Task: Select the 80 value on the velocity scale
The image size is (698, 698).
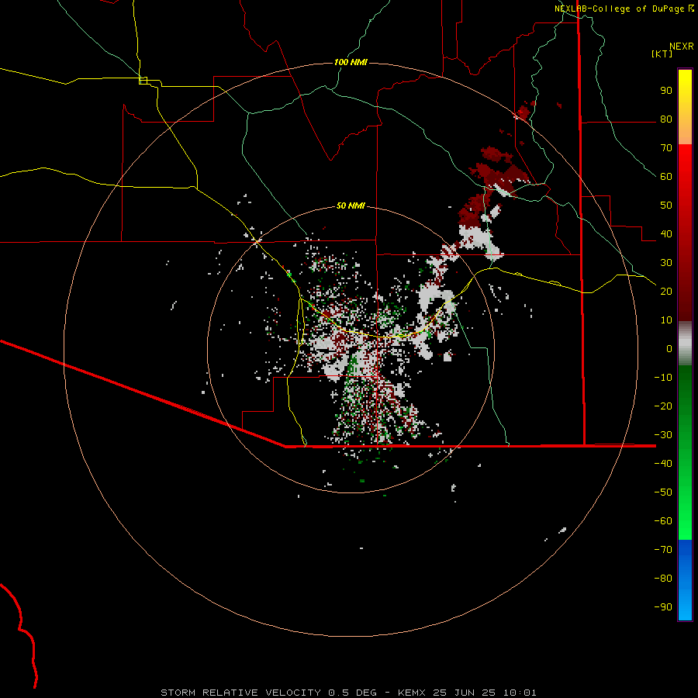Action: tap(666, 119)
